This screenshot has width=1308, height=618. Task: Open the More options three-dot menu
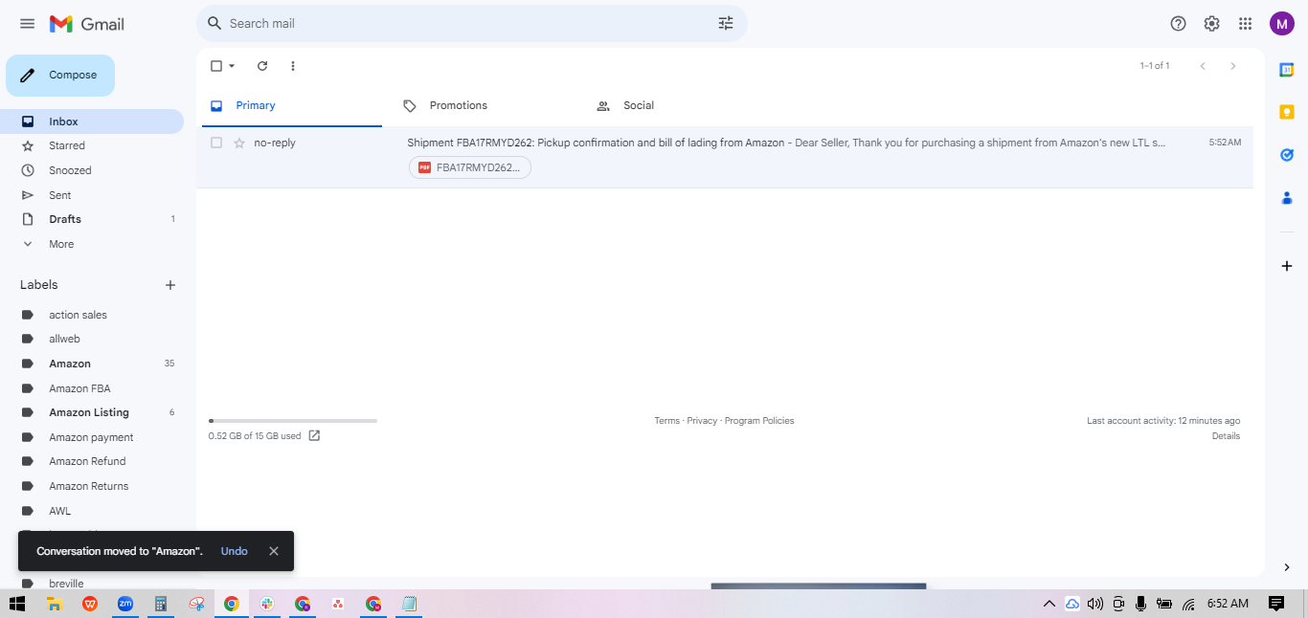293,66
